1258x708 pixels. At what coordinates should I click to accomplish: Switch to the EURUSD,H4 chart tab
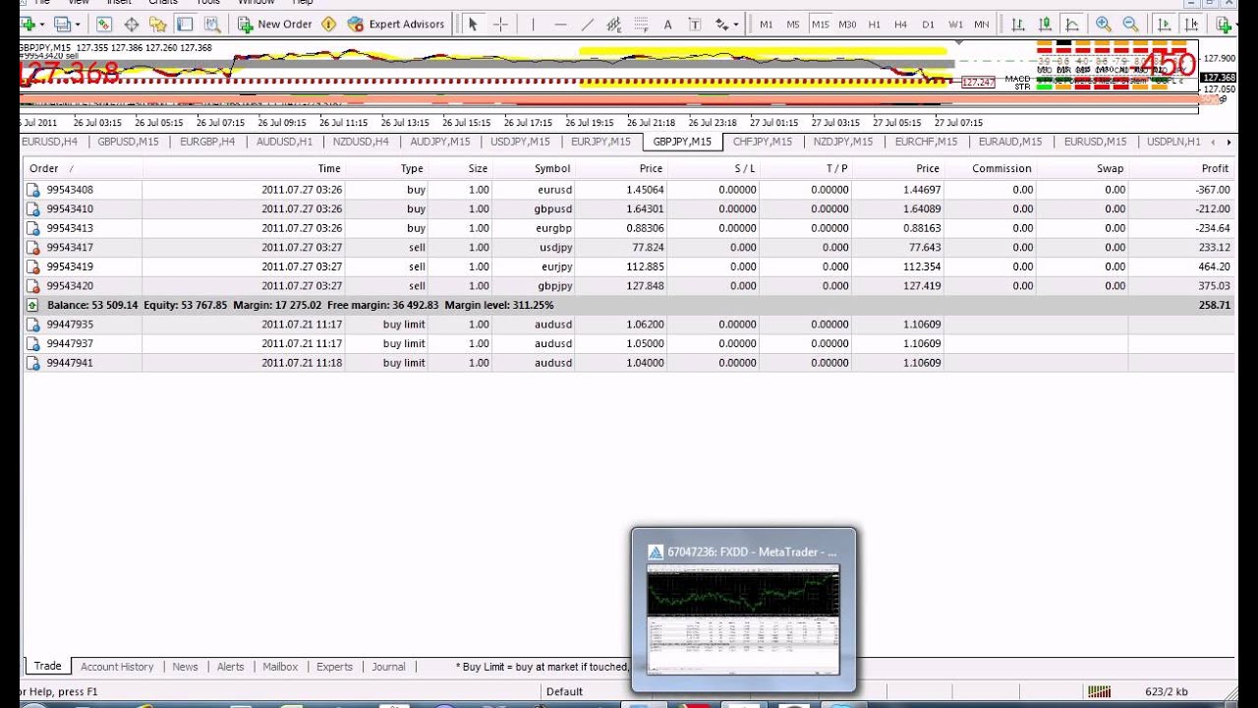[52, 142]
